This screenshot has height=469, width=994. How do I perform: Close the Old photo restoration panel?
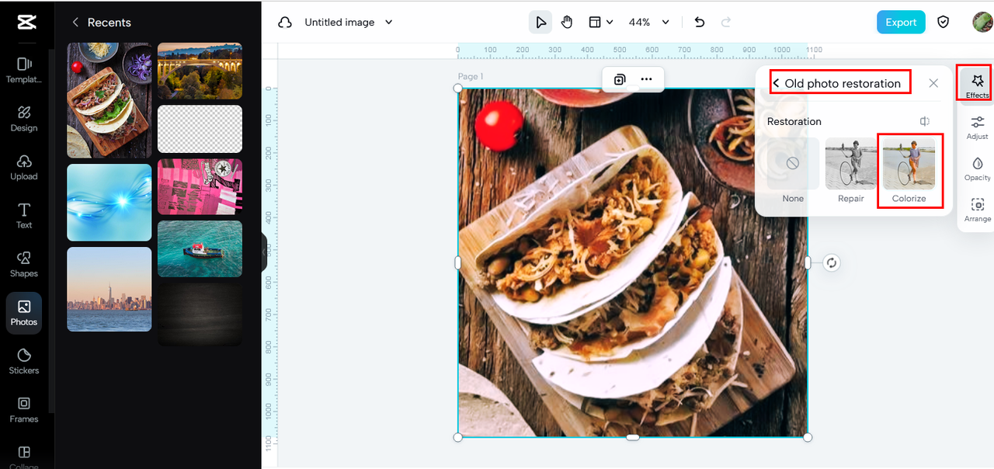[x=933, y=83]
